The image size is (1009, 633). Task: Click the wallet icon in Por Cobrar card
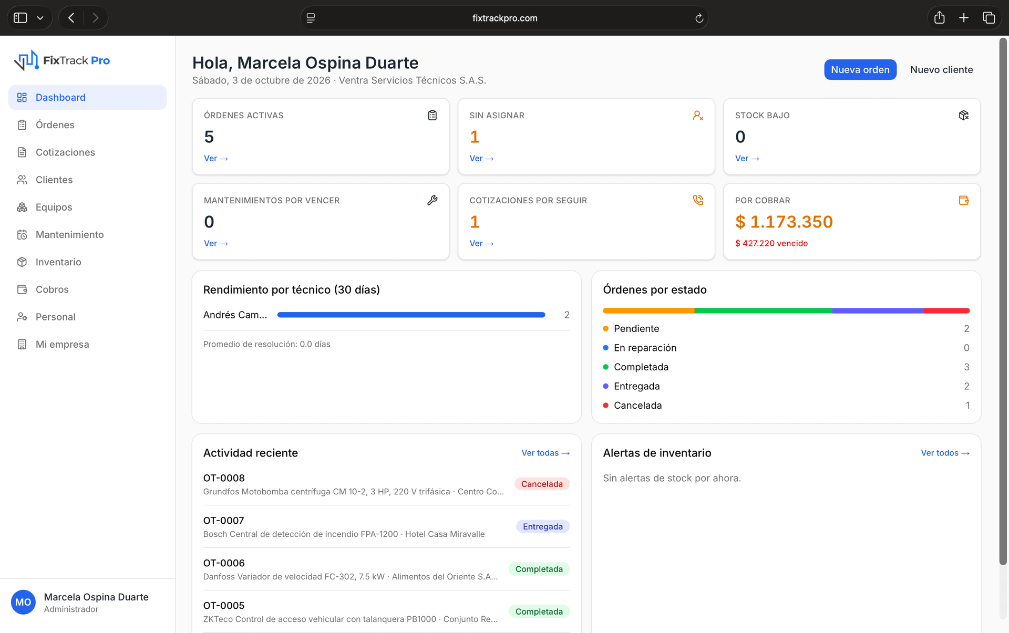point(963,200)
